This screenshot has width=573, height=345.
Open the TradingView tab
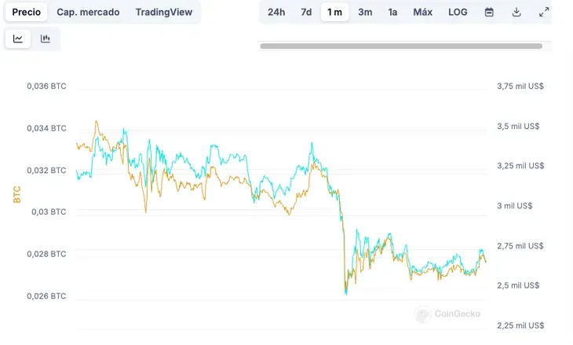(x=163, y=13)
